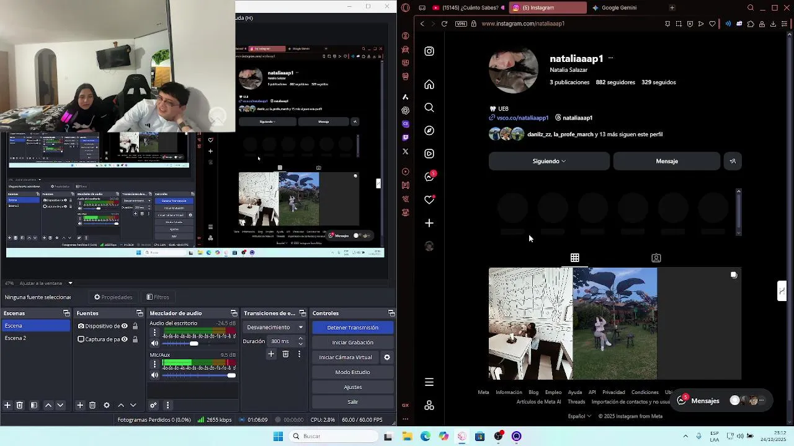Open the Twitch panel in Opera sidebar

pos(406,138)
